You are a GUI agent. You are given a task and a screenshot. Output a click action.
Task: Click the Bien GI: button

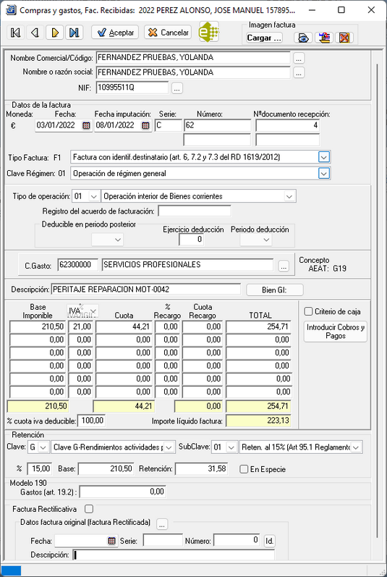275,290
